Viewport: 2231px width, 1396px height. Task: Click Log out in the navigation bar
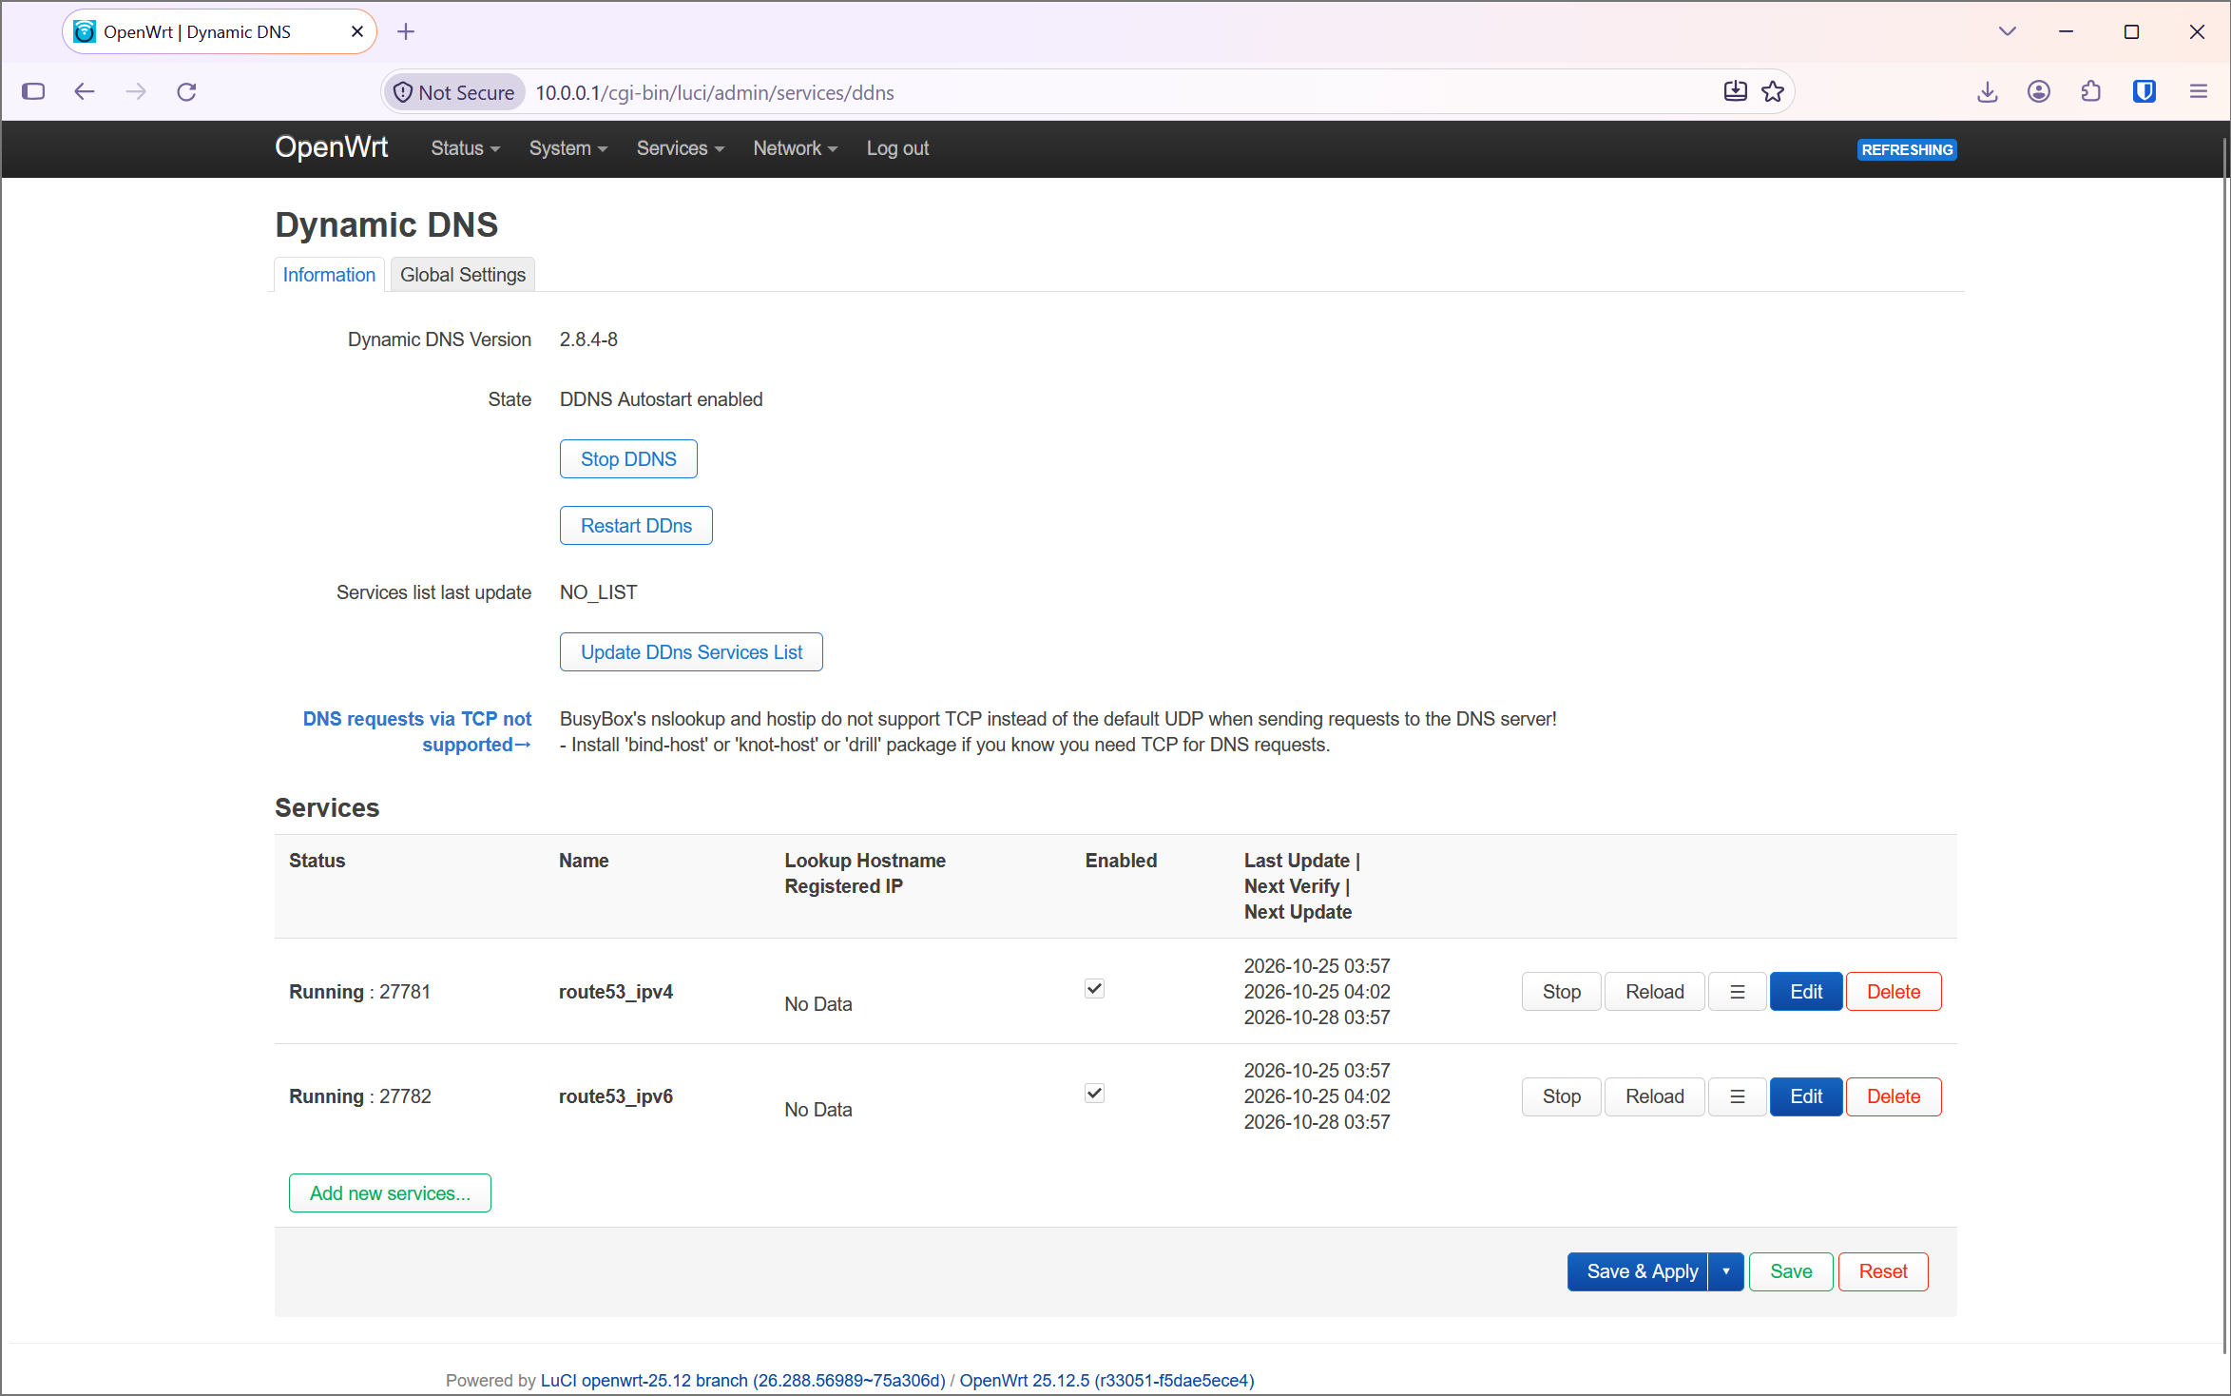tap(897, 148)
